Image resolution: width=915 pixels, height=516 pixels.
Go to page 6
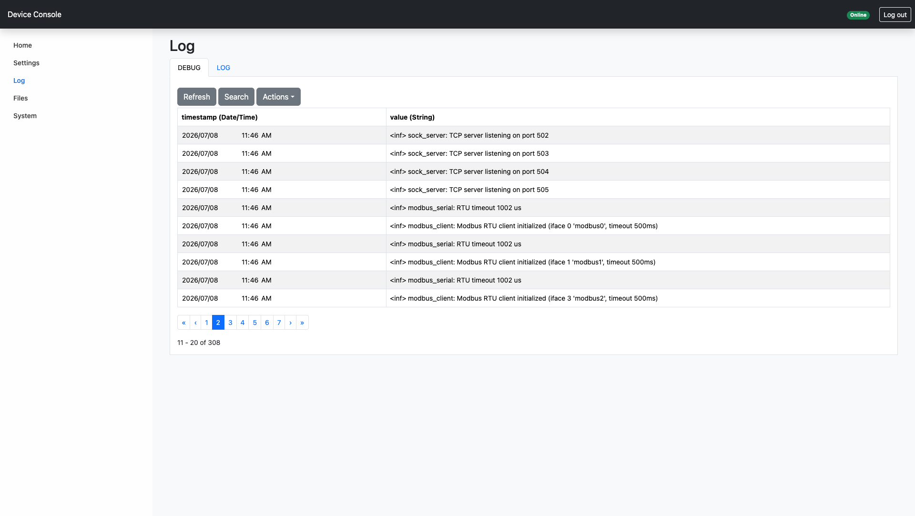click(x=267, y=323)
